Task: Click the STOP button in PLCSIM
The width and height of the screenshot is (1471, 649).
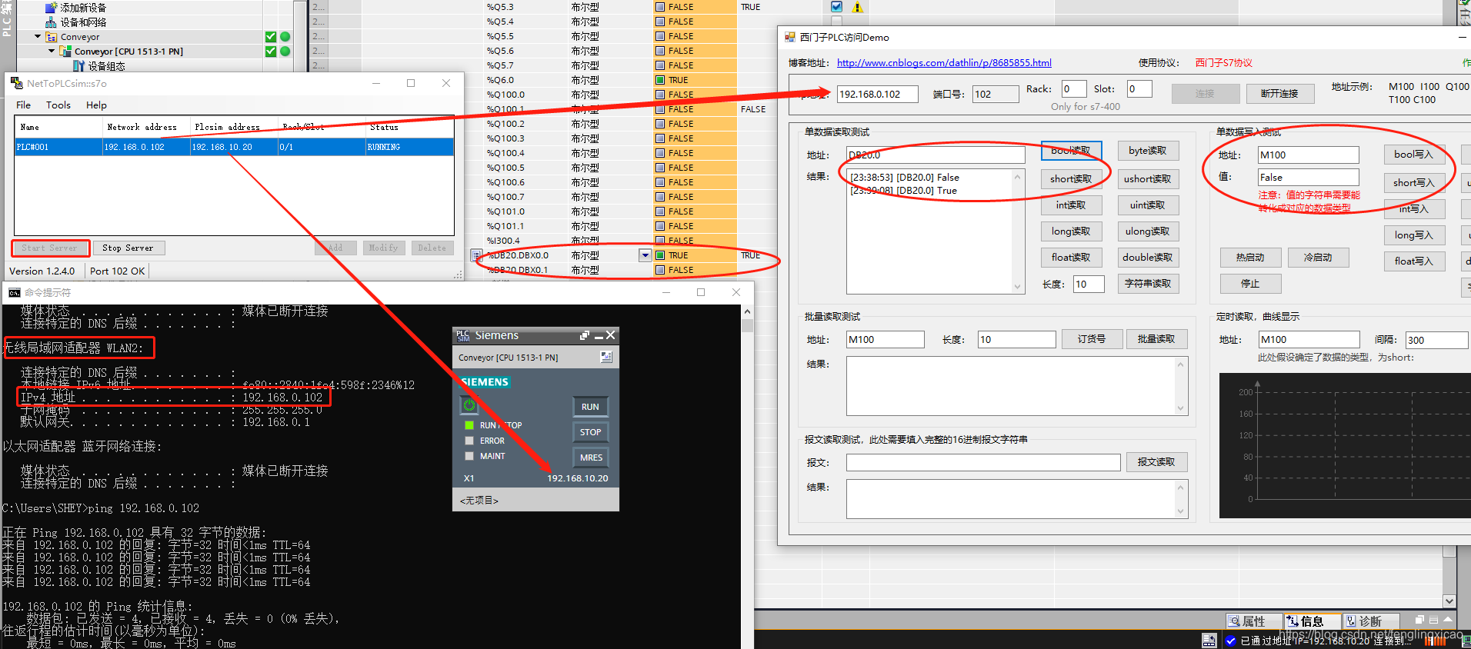Action: (590, 432)
